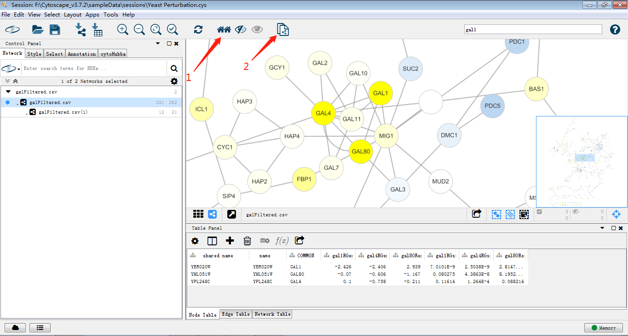Select first neighbors of selected nodes icon
The width and height of the screenshot is (628, 336).
click(224, 29)
